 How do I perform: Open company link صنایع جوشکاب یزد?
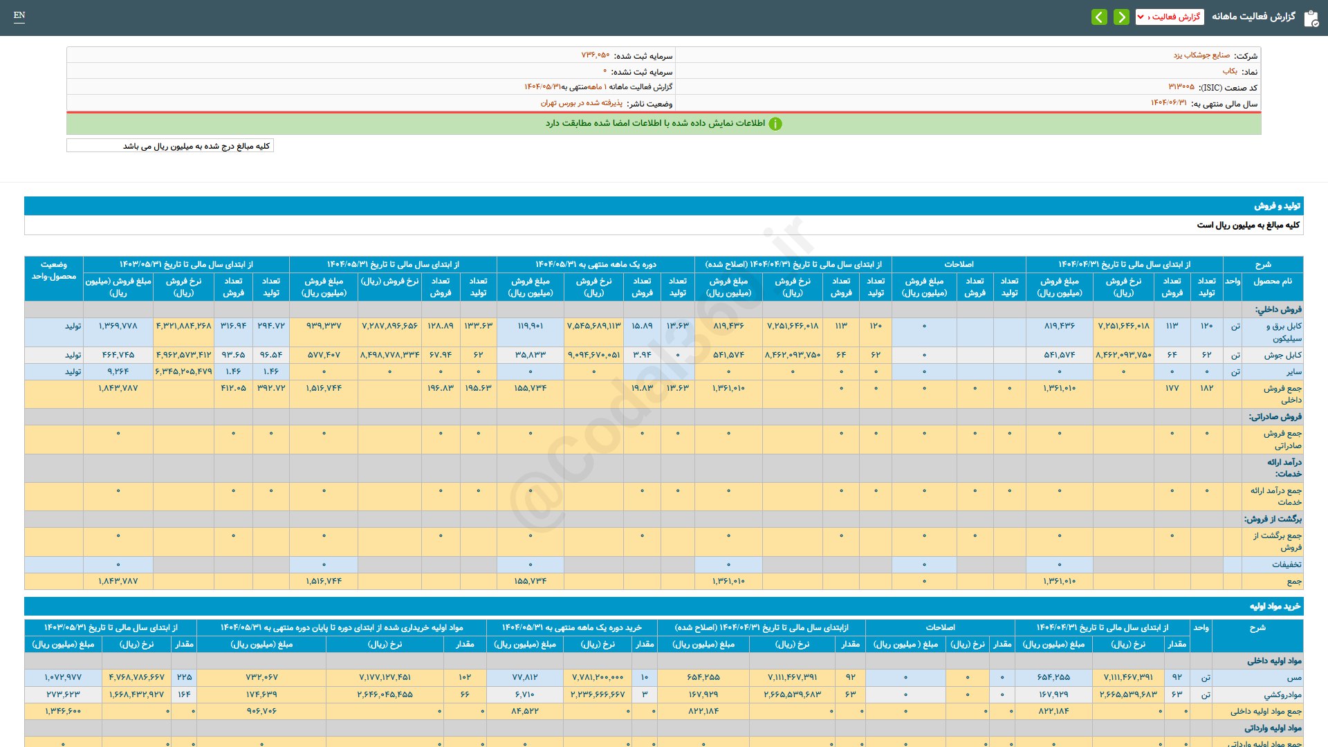(x=1201, y=55)
